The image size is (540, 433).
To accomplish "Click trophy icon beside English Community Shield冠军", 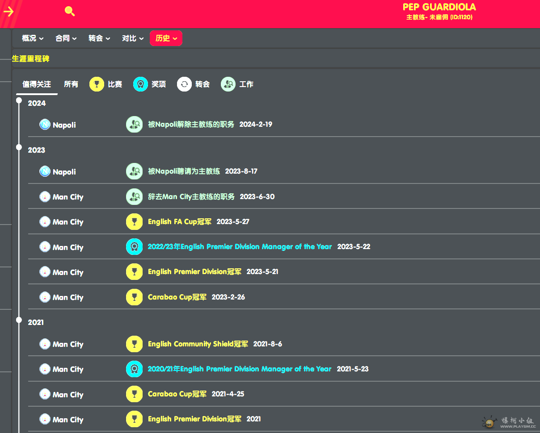I will tap(134, 344).
